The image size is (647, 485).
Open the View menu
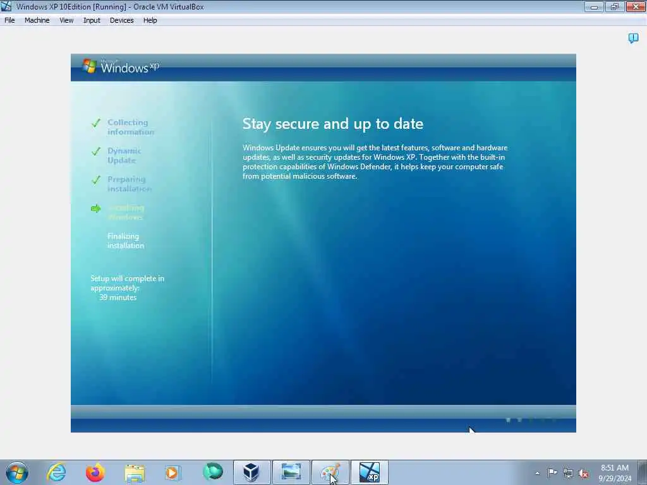(66, 20)
